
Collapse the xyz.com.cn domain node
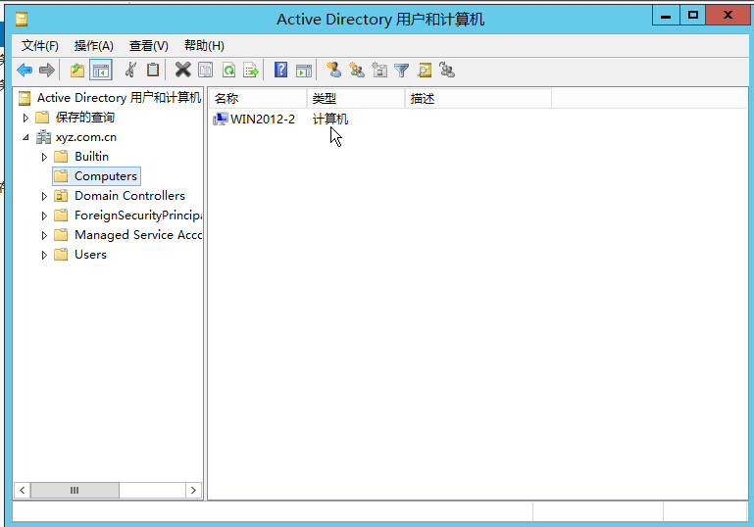pyautogui.click(x=25, y=137)
